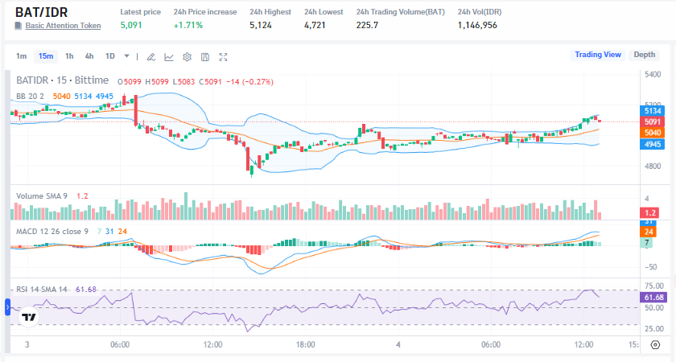This screenshot has width=676, height=362.
Task: Click the C5091 close value in legend
Action: click(x=210, y=81)
